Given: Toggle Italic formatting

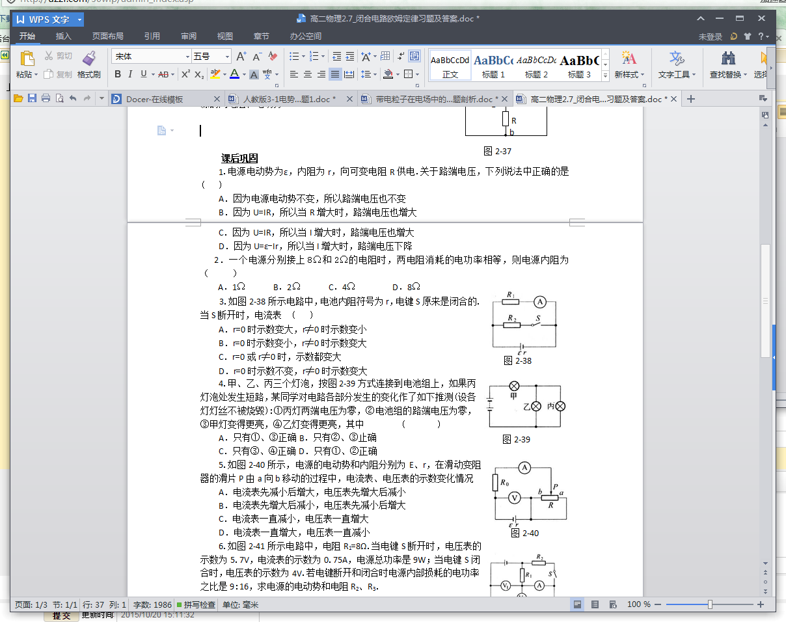Looking at the screenshot, I should pyautogui.click(x=130, y=74).
